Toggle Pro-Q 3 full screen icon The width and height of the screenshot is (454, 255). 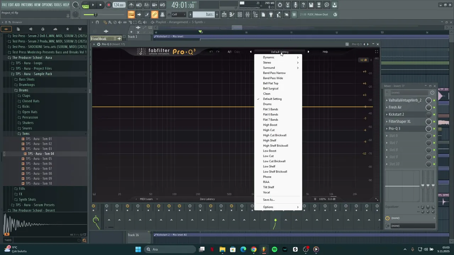(376, 52)
